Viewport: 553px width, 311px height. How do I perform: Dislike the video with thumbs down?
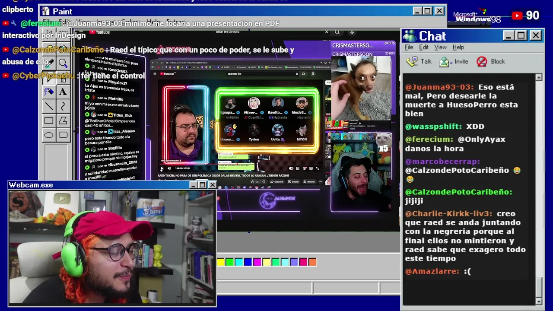264,182
